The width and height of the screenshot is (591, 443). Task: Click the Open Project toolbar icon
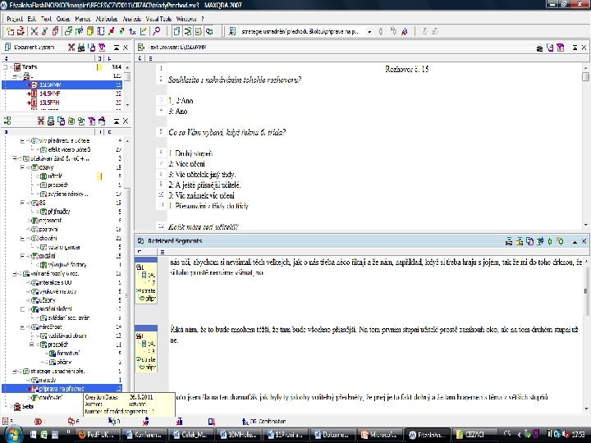pos(21,31)
